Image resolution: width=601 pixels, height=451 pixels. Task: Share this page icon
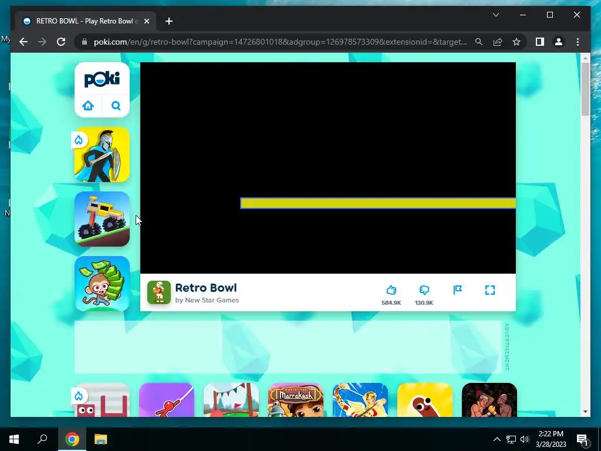498,42
